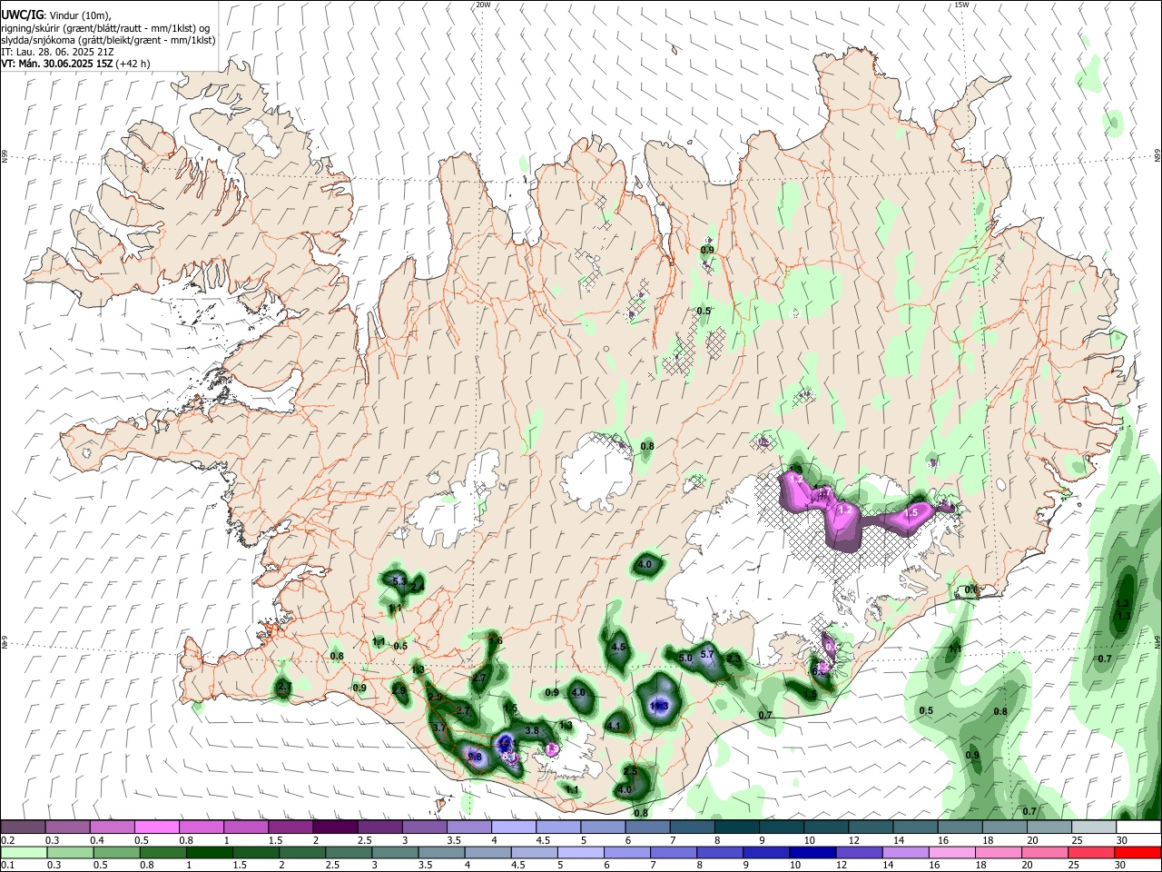Click the header line 'UWC/IG: Vindur (10m),'
Viewport: 1162px width, 872px height.
pos(56,15)
